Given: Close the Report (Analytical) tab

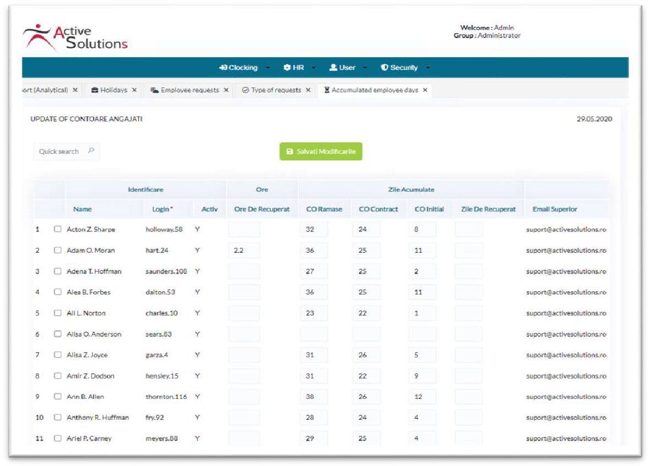Looking at the screenshot, I should 75,90.
